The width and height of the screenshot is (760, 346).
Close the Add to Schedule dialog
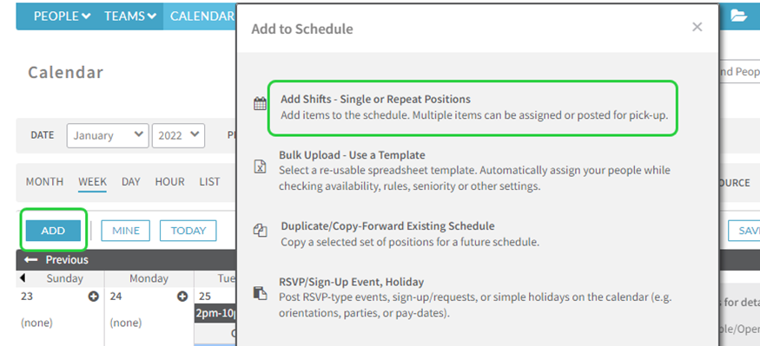click(697, 27)
